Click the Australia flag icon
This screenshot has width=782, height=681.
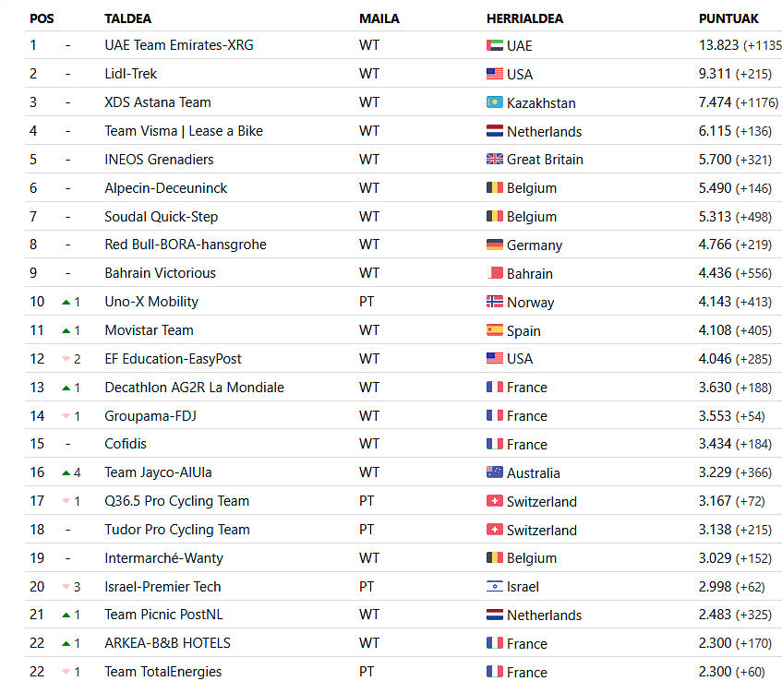(x=495, y=472)
